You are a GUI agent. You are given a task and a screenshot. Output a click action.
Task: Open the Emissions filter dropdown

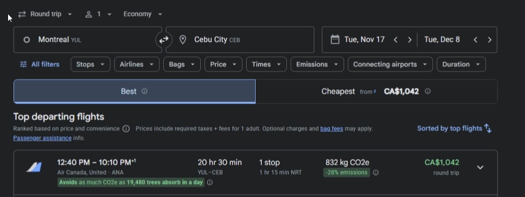point(317,65)
